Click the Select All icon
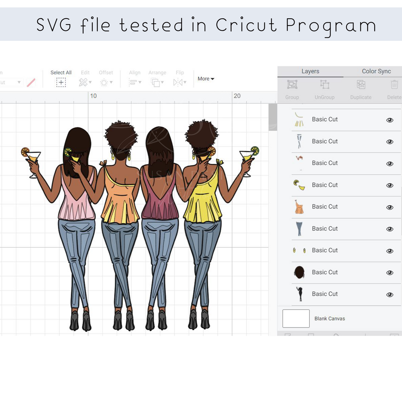402x402 pixels. point(61,82)
